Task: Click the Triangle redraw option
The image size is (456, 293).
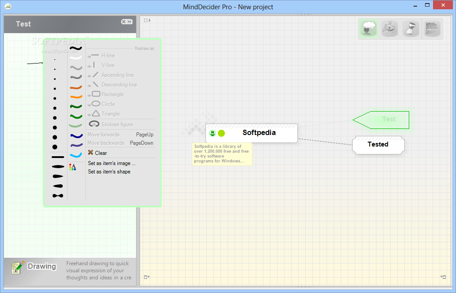Action: click(104, 113)
